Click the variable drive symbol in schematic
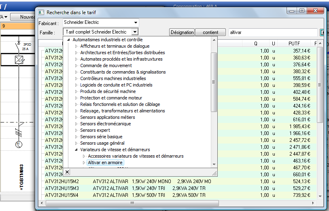The width and height of the screenshot is (329, 211). 19,60
